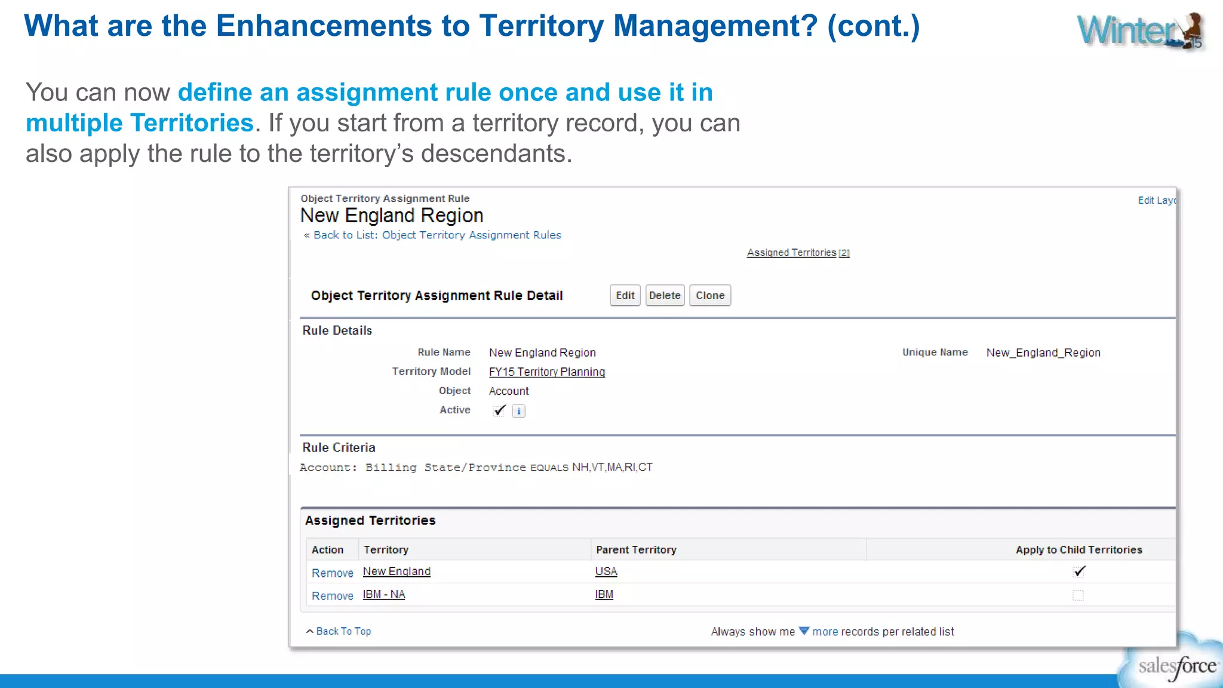Click the rule criteria values NH,VT,MA,RI,CT
1223x688 pixels.
click(x=612, y=467)
